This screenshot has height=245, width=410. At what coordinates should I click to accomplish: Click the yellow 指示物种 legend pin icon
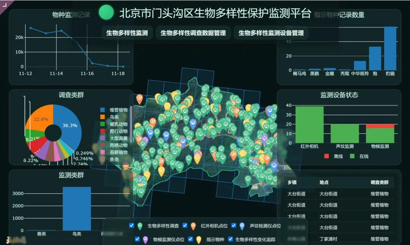tap(199, 240)
